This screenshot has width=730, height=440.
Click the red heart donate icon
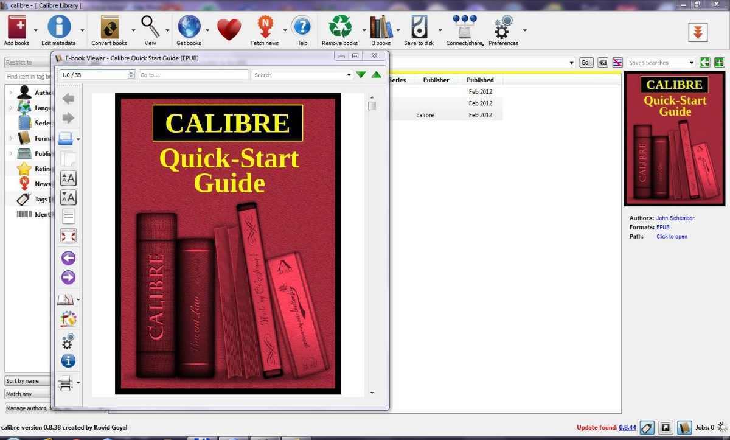[229, 29]
